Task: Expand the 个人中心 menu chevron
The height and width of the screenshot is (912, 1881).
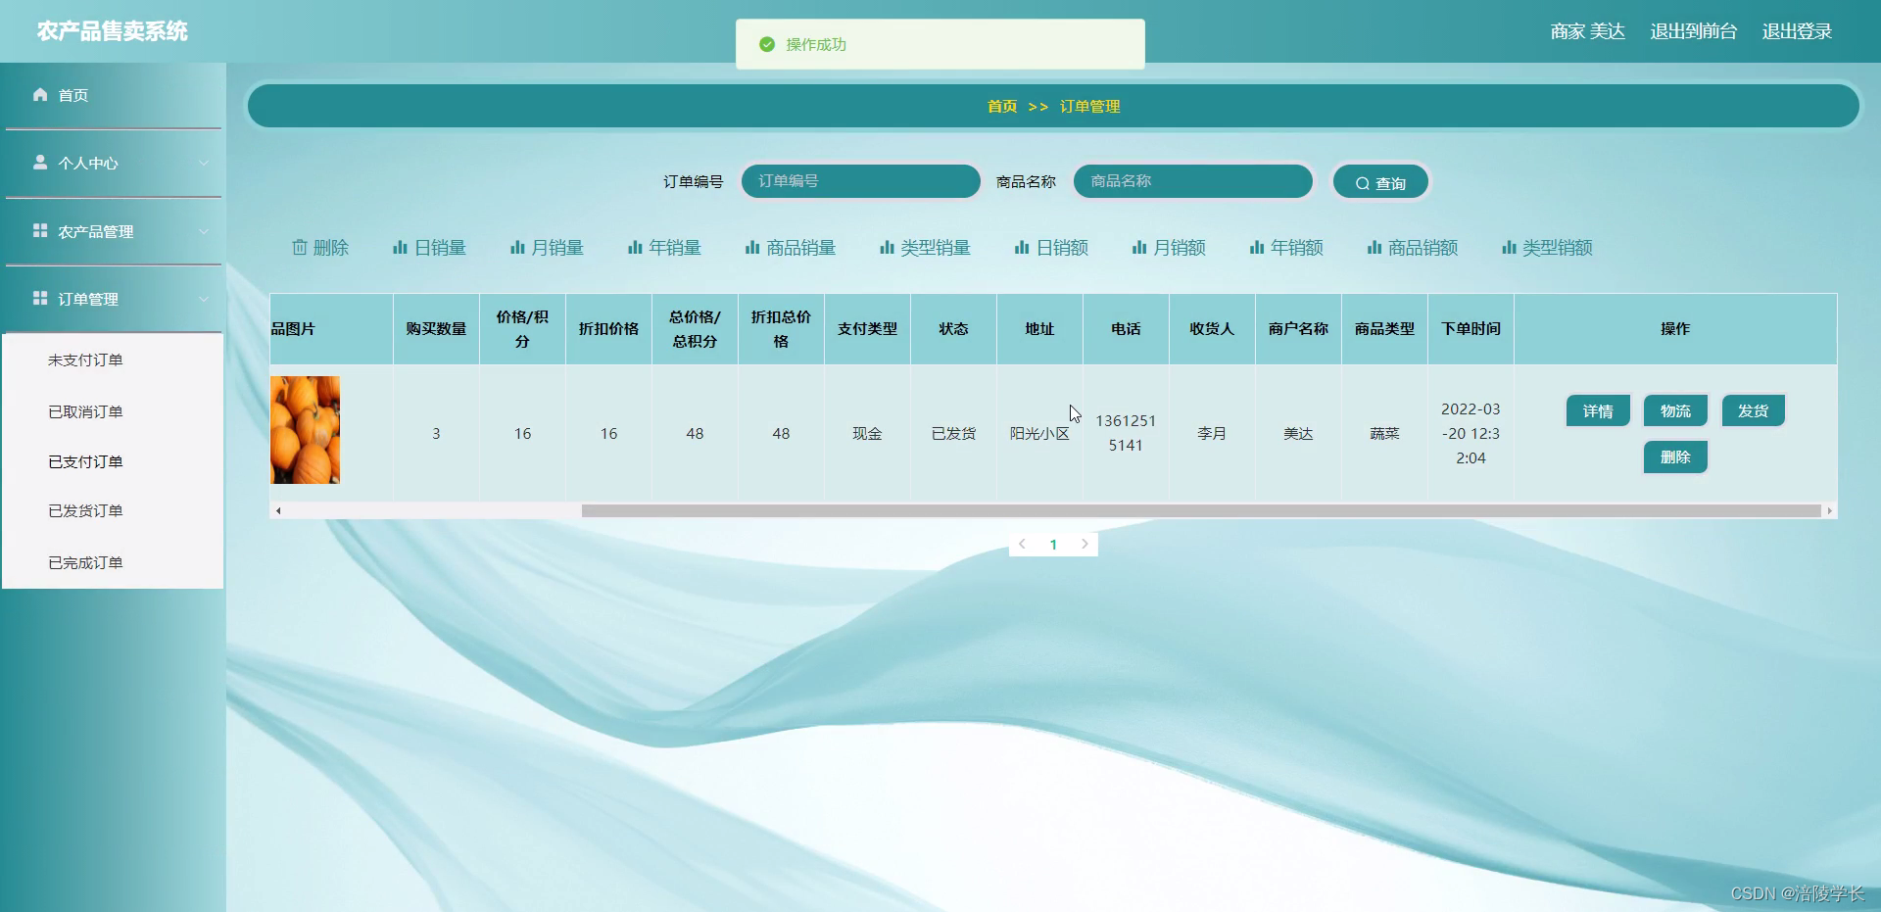Action: click(x=204, y=162)
